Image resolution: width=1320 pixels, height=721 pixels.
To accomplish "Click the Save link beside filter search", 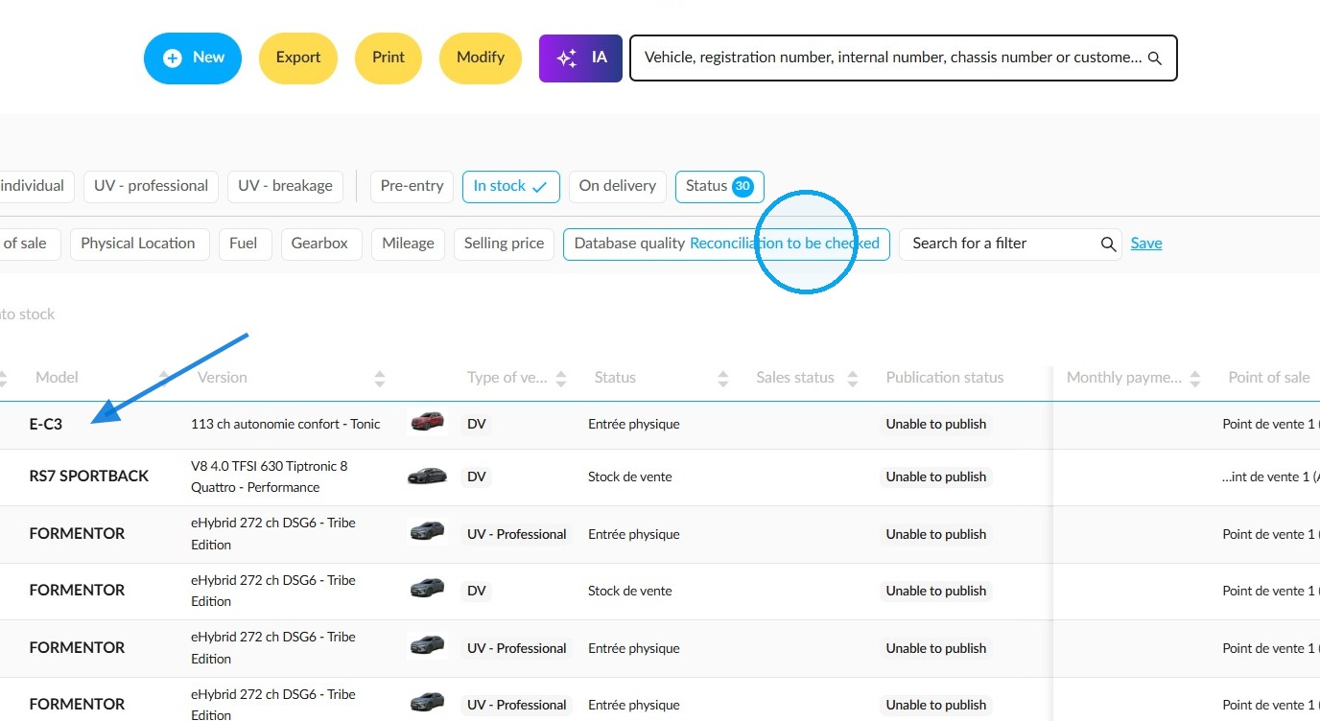I will click(1146, 244).
